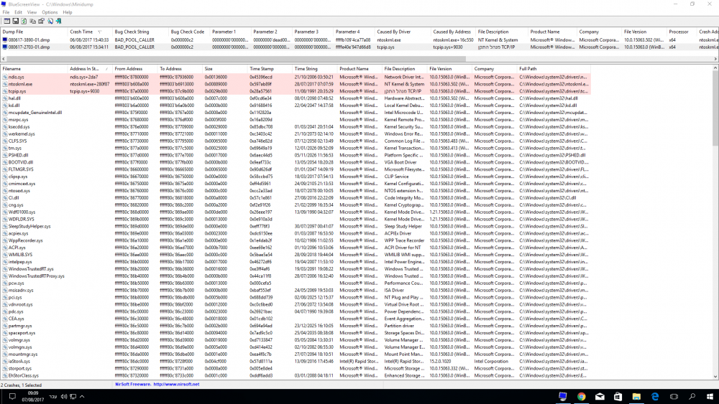Select the 080617-2703-01.dmp crash row
Screen dimensions: 719x404
(x=359, y=47)
